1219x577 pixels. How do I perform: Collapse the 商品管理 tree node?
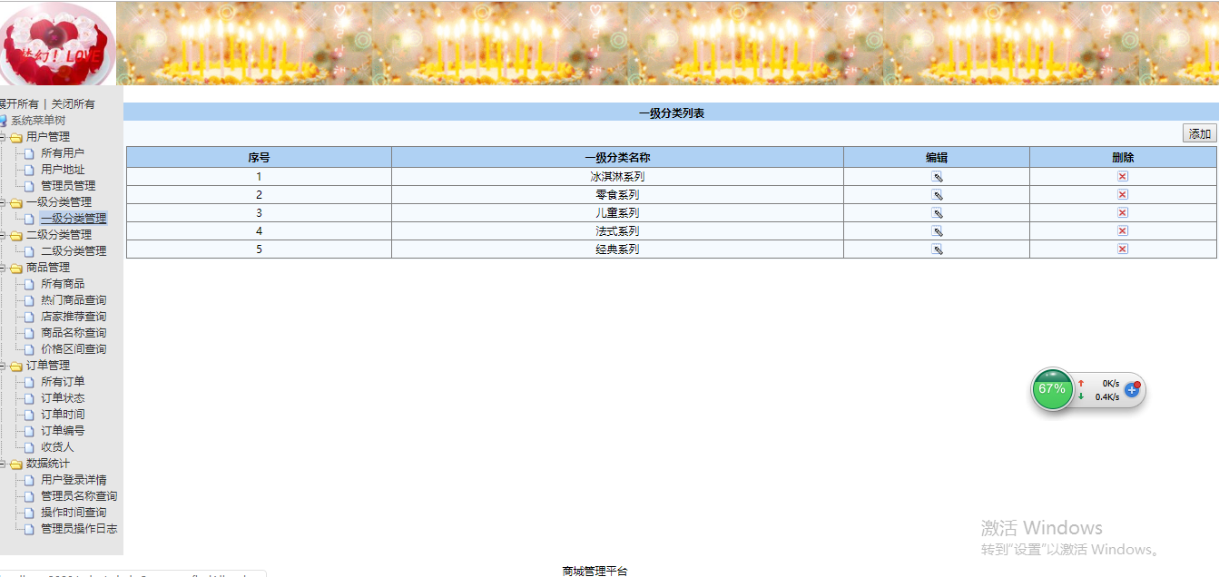pyautogui.click(x=3, y=268)
